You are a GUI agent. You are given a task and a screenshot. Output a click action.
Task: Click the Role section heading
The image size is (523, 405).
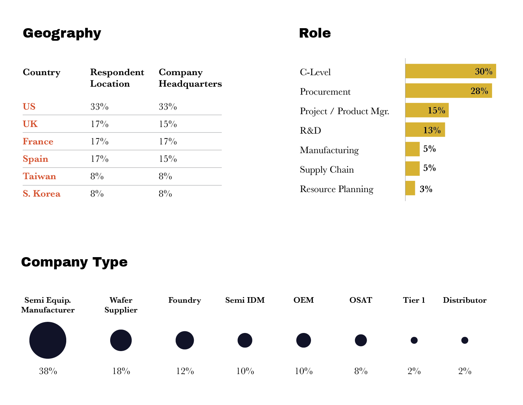tap(315, 33)
